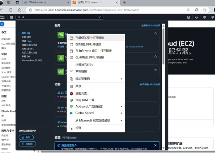Image resolution: width=215 pixels, height=153 pixels.
Task: Click the third green service icon
Action: 61,72
